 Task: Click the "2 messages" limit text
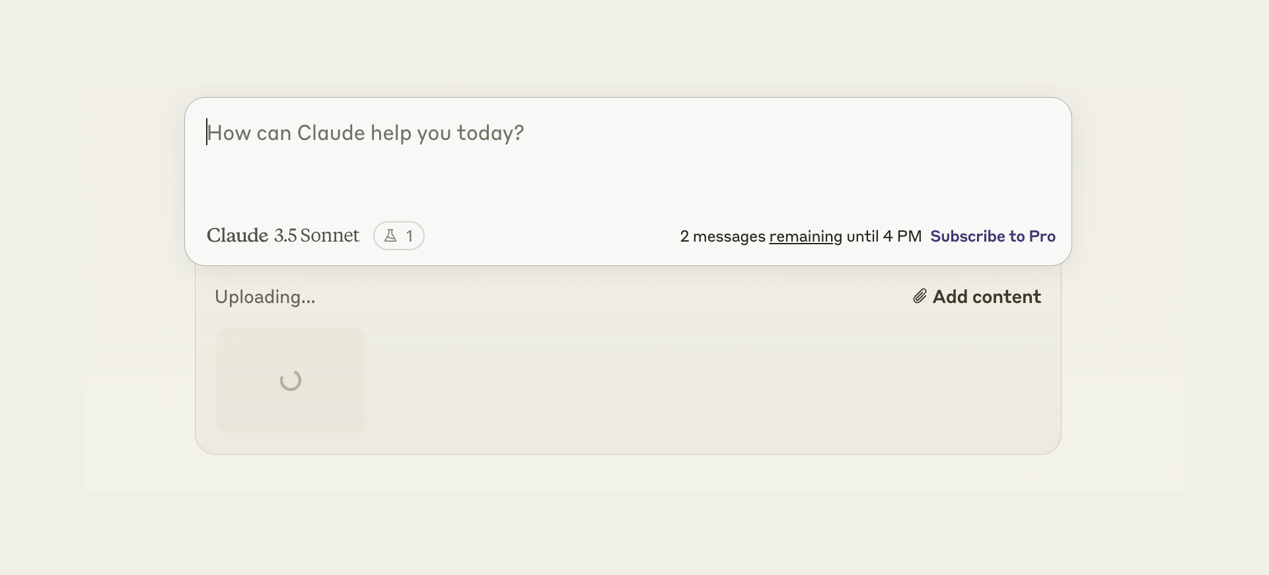[723, 236]
